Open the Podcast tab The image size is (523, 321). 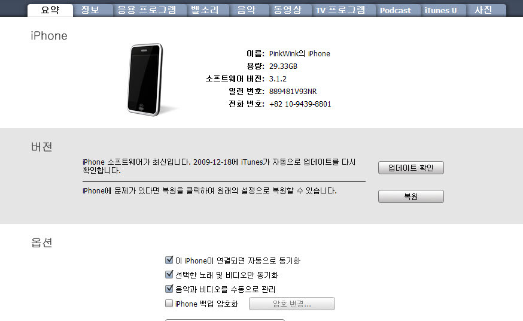click(x=396, y=10)
